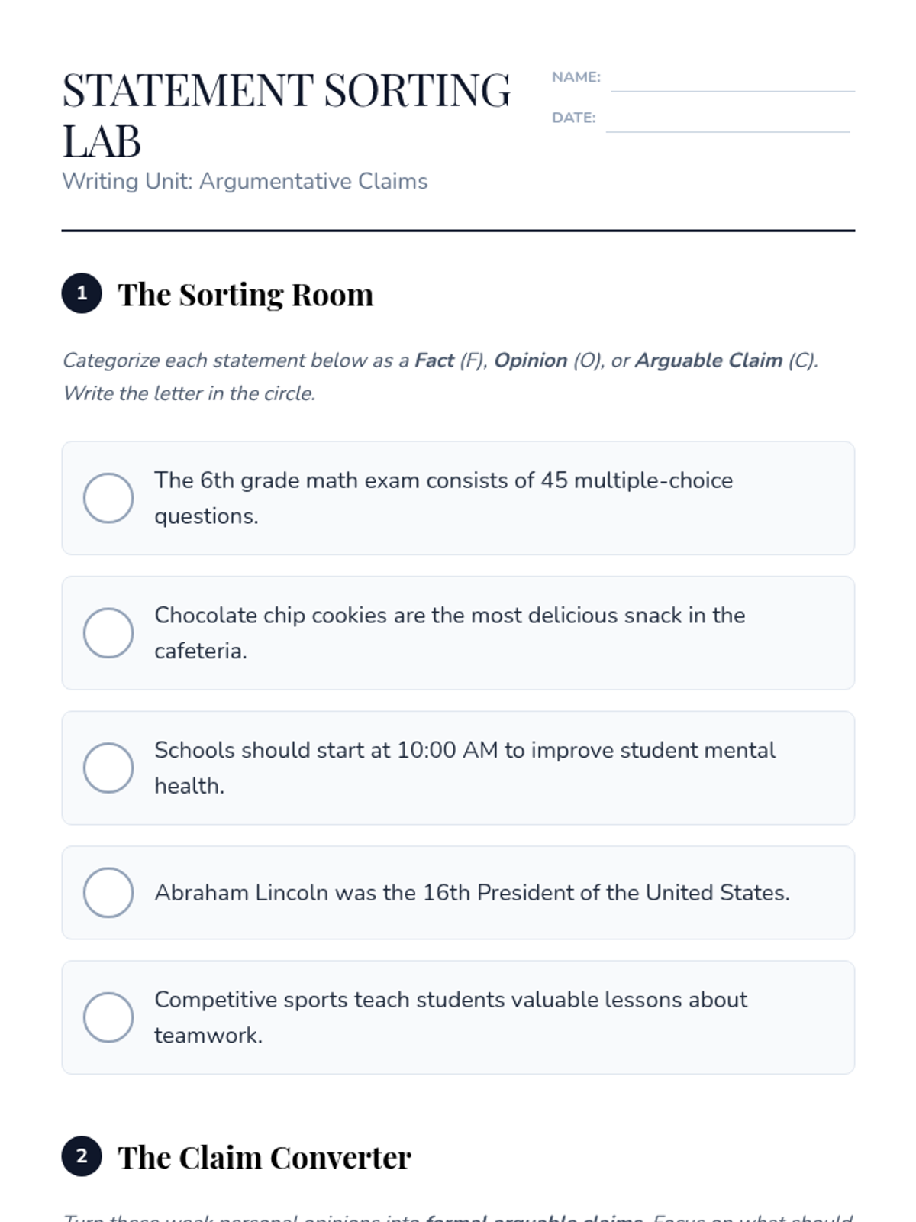The image size is (916, 1222).
Task: Select "The Claim Converter" heading
Action: pyautogui.click(x=264, y=1158)
